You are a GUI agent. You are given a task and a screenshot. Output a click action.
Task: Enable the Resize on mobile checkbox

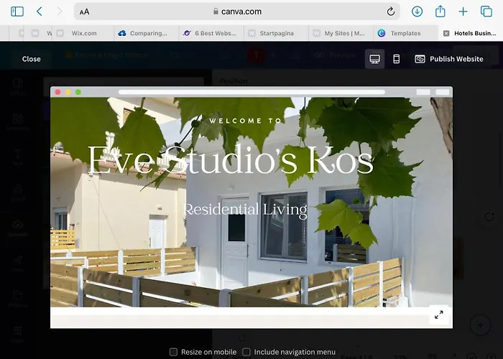pyautogui.click(x=173, y=352)
